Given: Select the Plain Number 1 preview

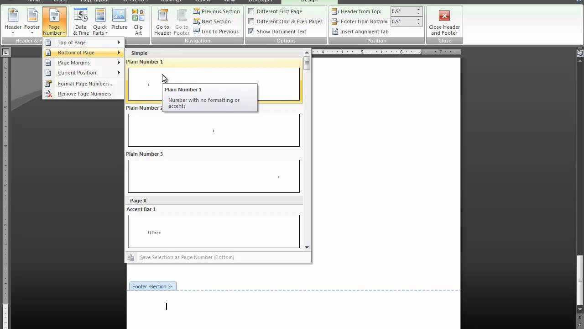Looking at the screenshot, I should (x=214, y=84).
